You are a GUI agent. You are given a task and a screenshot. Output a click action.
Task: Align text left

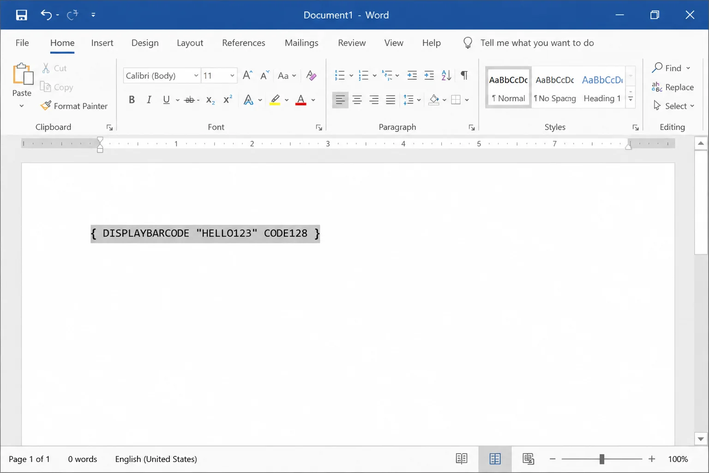tap(340, 100)
